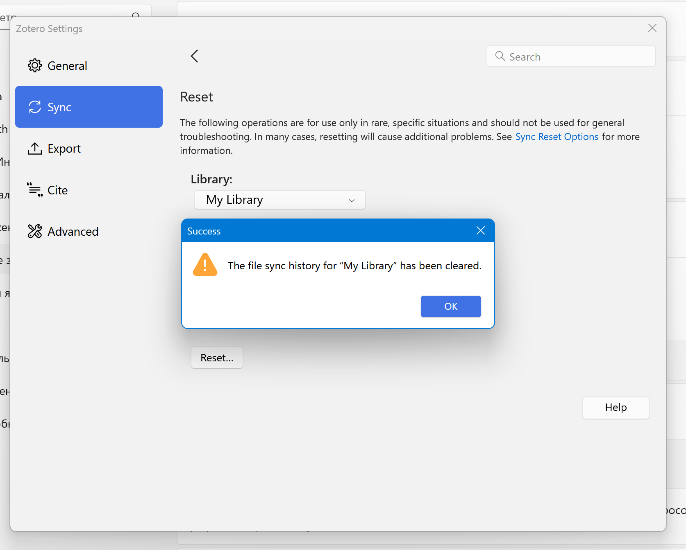Close the Zotero Settings window
The image size is (686, 550).
coord(652,28)
